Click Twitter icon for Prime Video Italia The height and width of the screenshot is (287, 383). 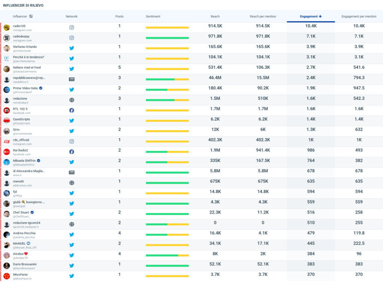coord(71,89)
